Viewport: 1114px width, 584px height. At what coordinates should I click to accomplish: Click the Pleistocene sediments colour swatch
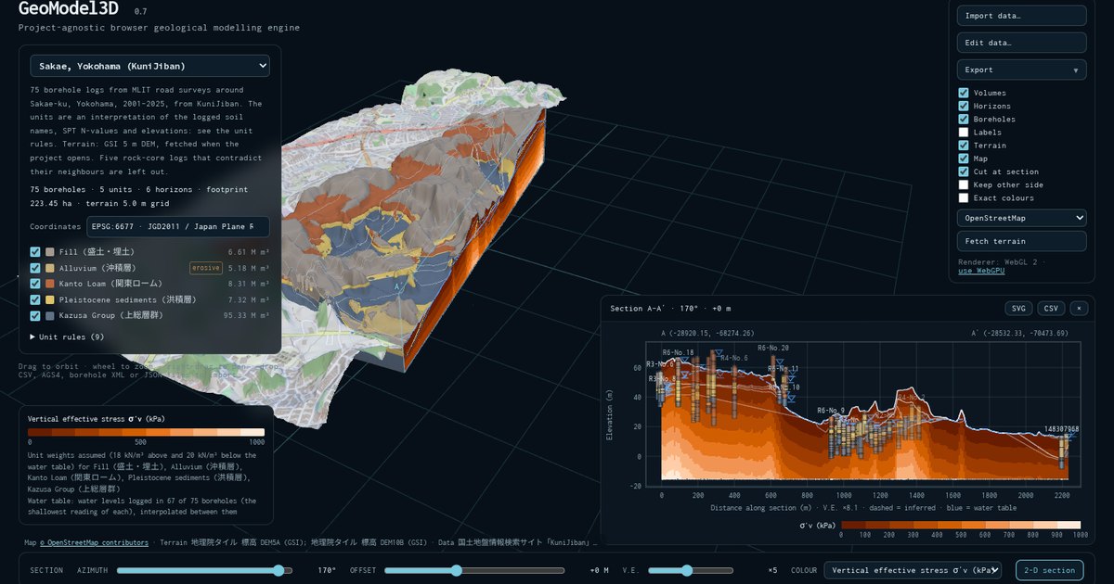[50, 299]
